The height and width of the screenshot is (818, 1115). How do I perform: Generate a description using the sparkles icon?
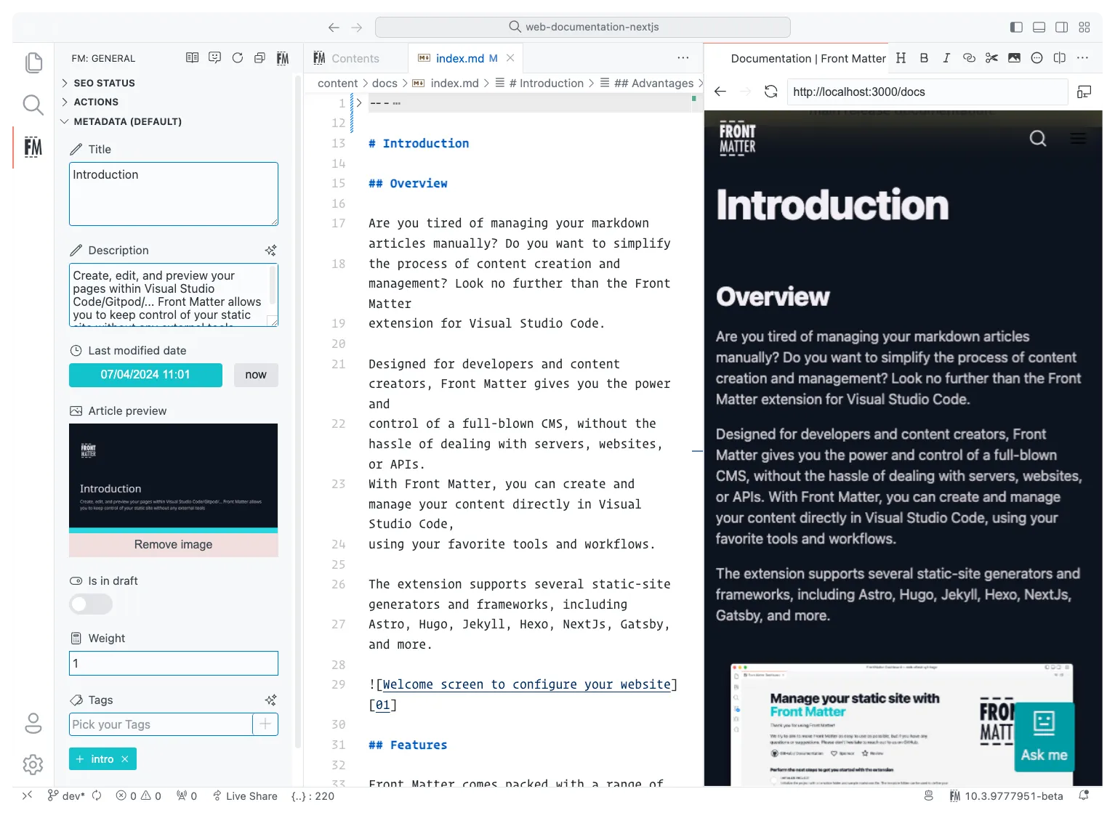tap(270, 250)
